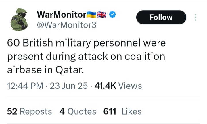
Task: Click the Views label beside 41.4K
Action: tap(130, 86)
